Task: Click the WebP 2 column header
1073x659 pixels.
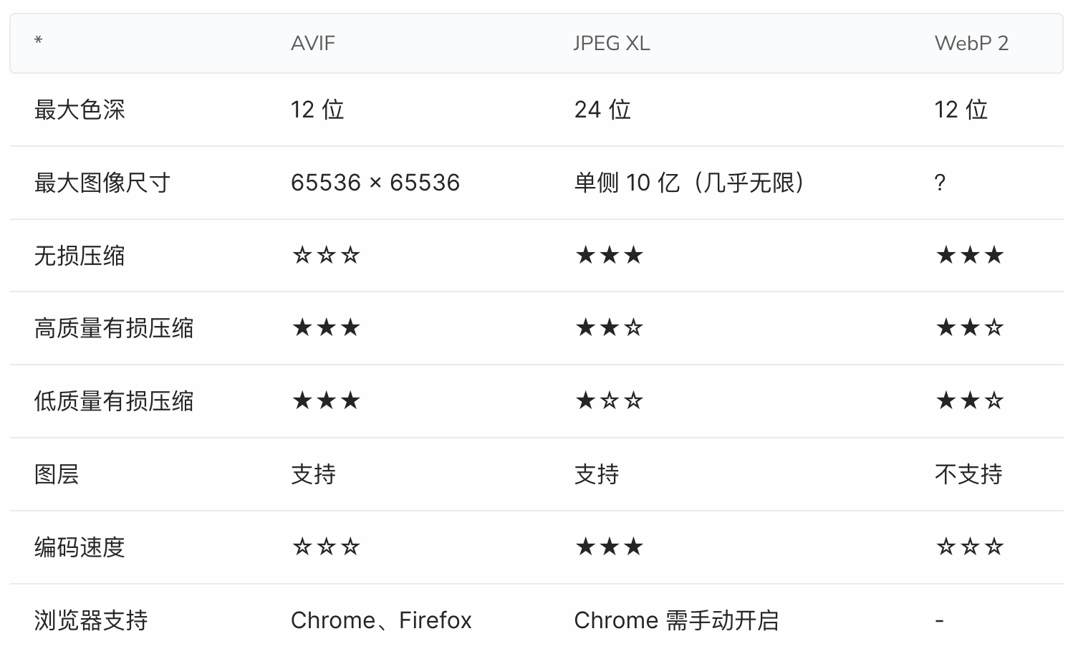Action: [x=971, y=43]
